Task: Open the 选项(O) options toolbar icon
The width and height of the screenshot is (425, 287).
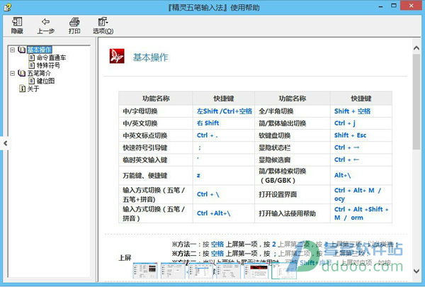Action: [x=103, y=22]
